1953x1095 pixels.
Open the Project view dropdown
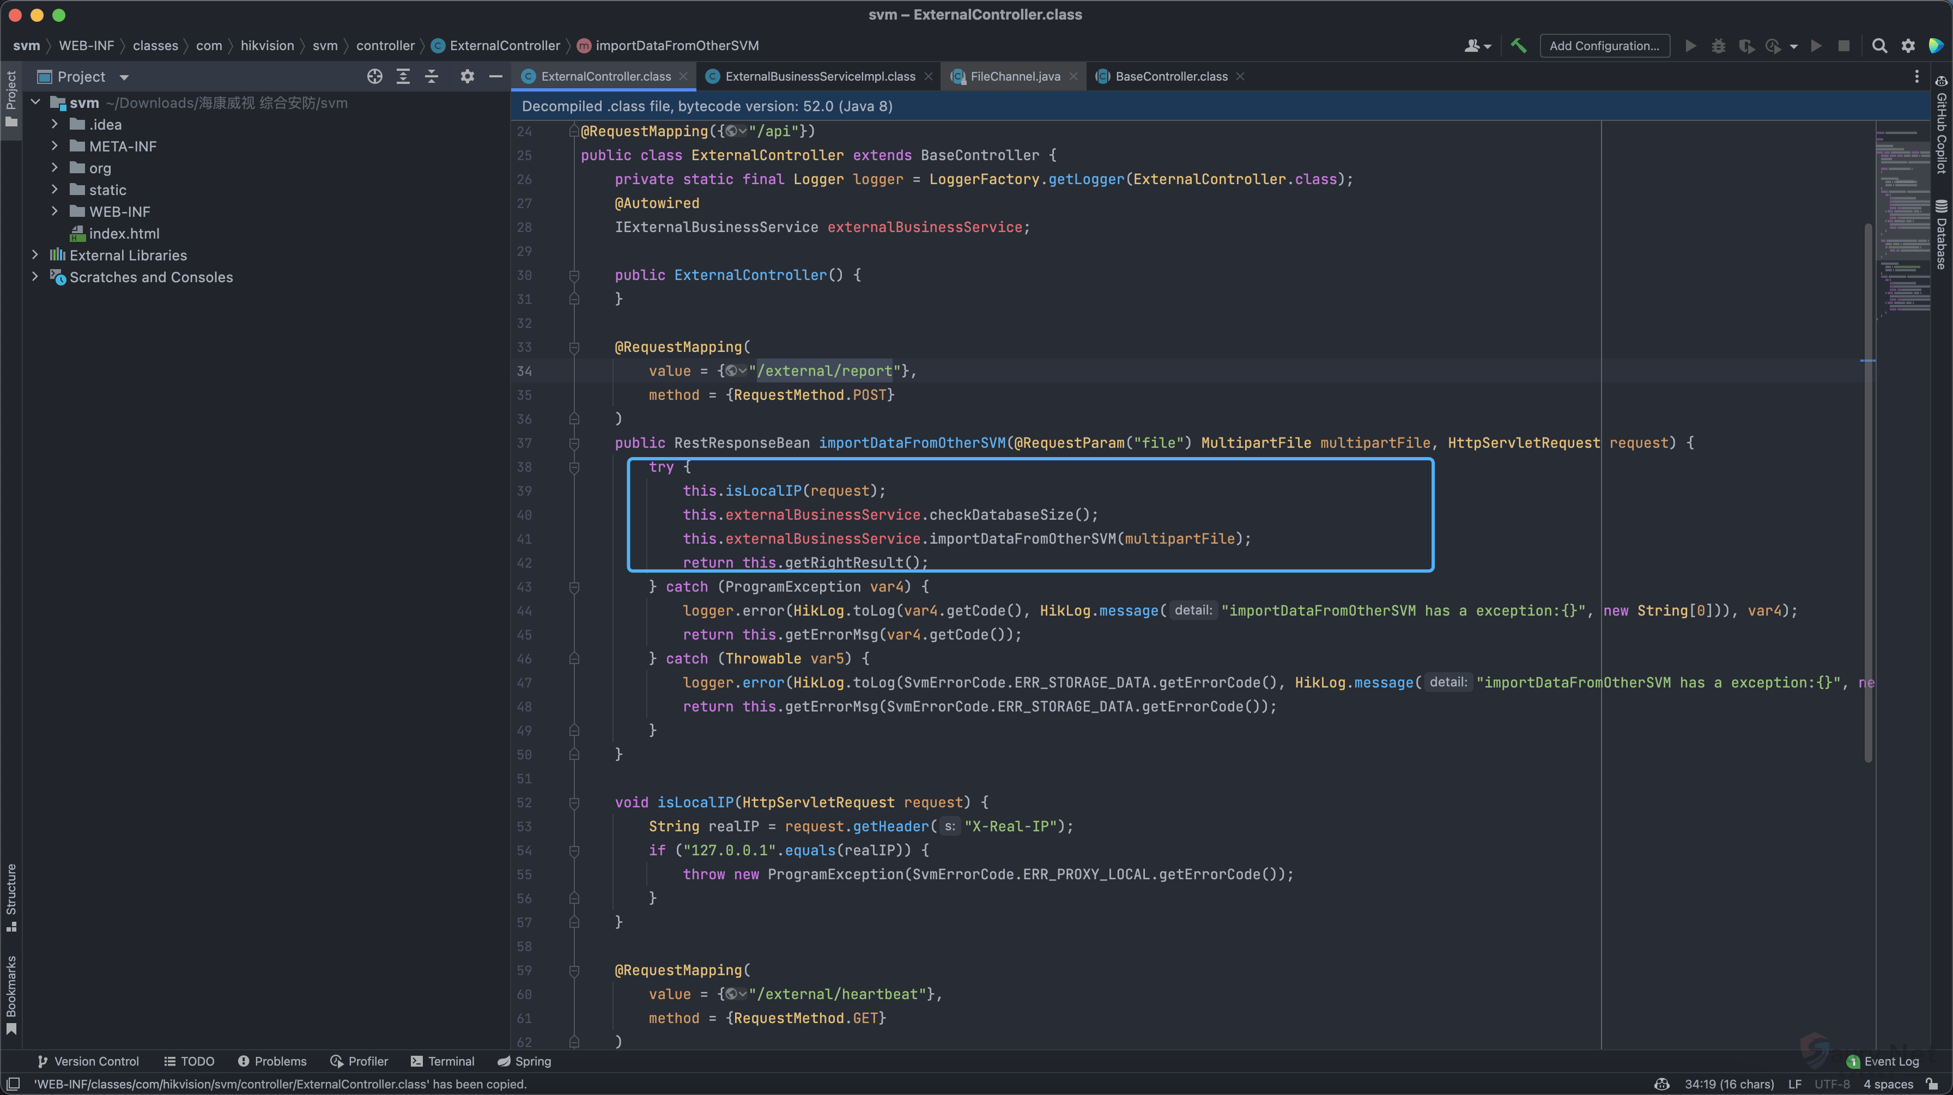tap(124, 77)
